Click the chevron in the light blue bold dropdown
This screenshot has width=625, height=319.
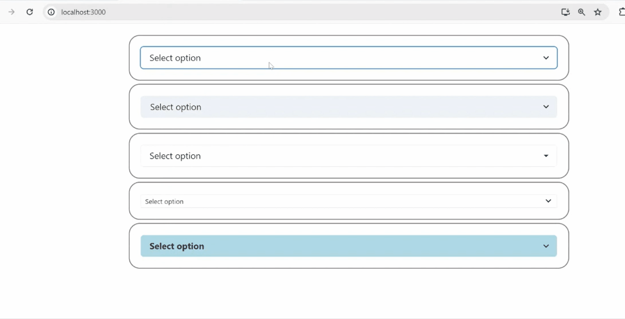point(546,246)
